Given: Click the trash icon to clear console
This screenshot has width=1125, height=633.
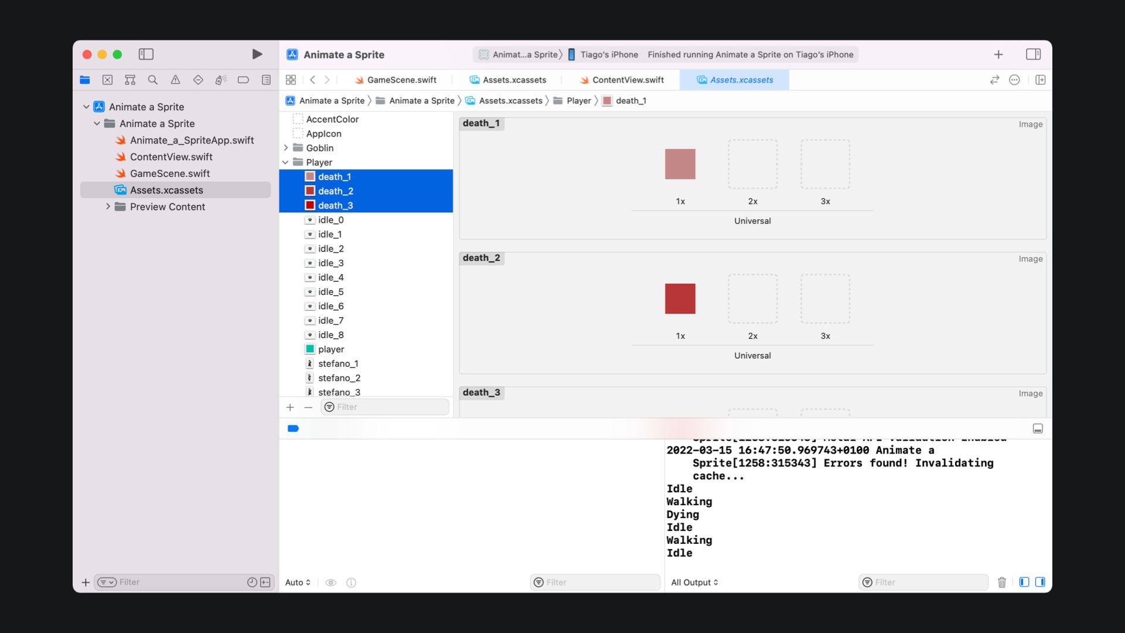Looking at the screenshot, I should tap(1001, 582).
